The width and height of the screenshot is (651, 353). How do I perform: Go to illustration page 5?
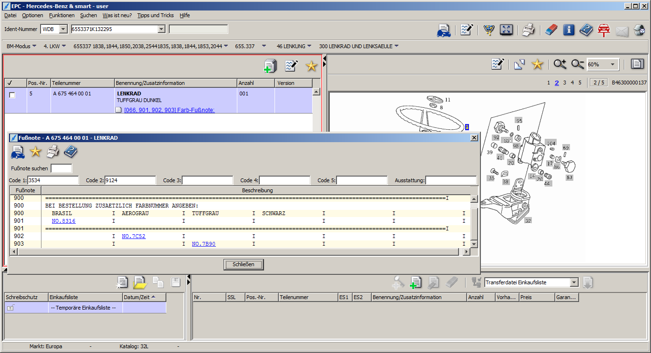(x=580, y=83)
